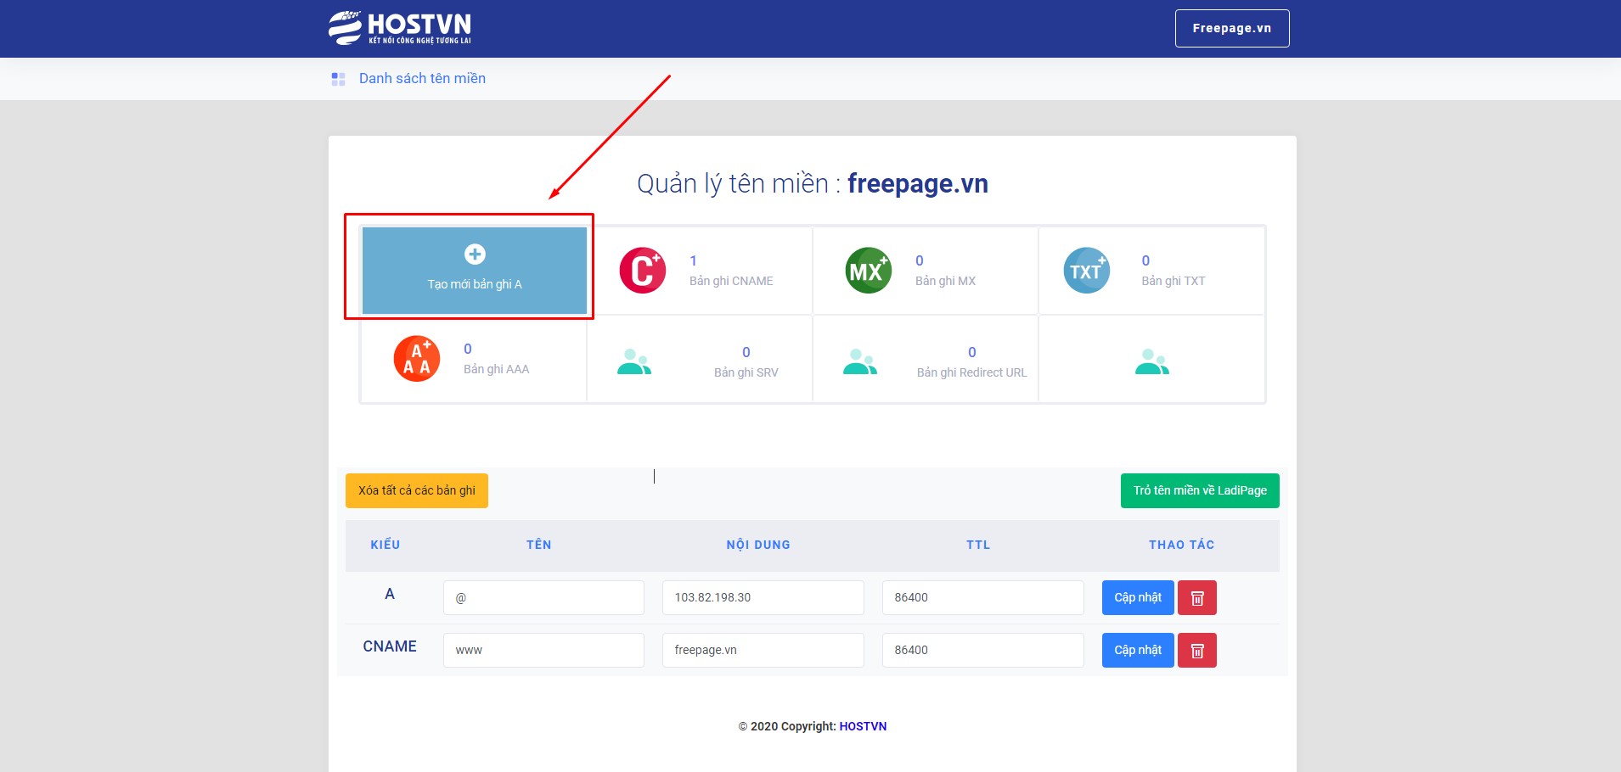Image resolution: width=1621 pixels, height=772 pixels.
Task: Click the count 0 above Bản ghi MX
Action: point(920,260)
